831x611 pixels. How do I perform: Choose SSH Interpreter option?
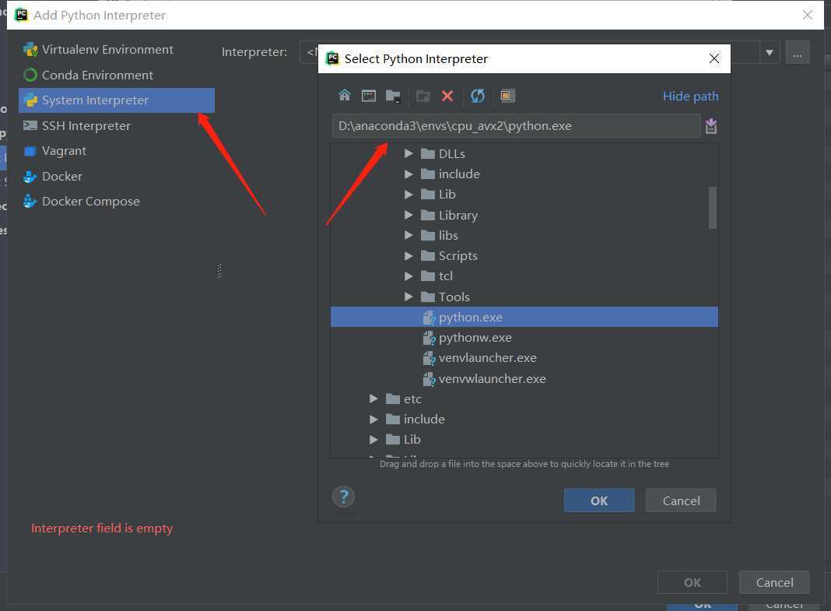[x=117, y=125]
